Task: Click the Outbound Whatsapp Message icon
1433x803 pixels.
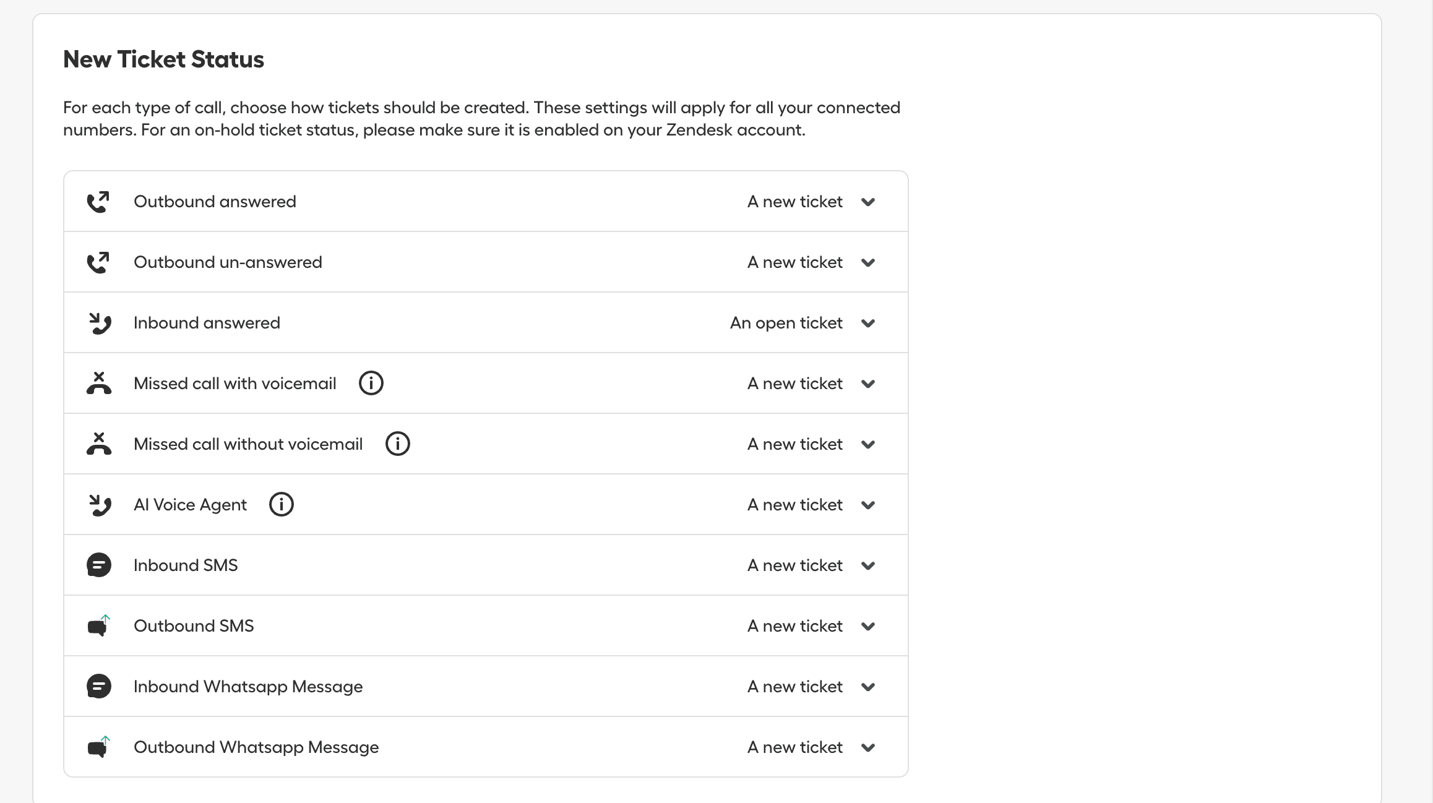Action: point(99,747)
